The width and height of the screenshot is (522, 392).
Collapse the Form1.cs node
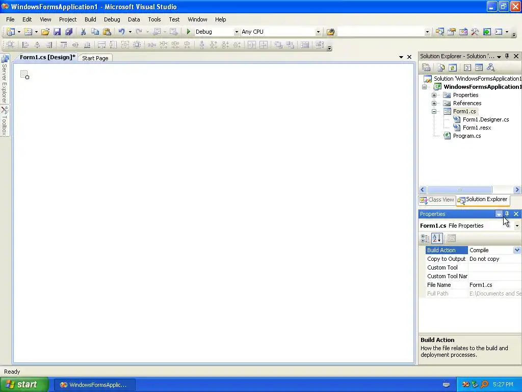tap(434, 111)
